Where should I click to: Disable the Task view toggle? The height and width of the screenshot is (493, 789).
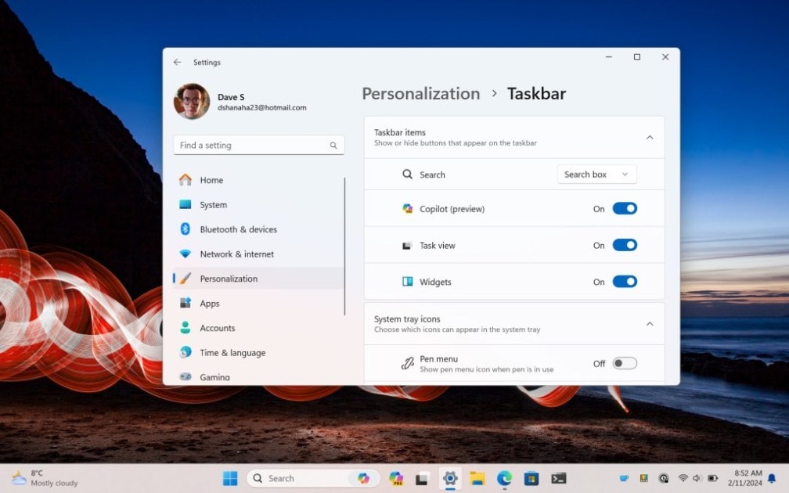[x=625, y=246]
